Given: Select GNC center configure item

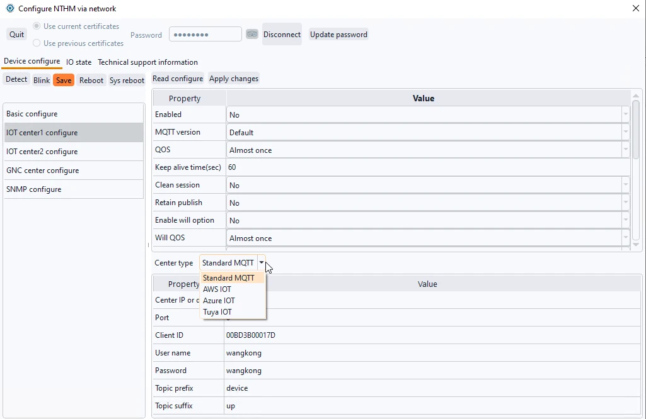Looking at the screenshot, I should point(74,170).
